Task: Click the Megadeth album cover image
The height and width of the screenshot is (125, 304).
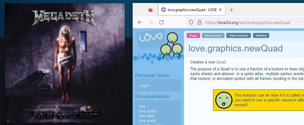Action: coord(65,63)
